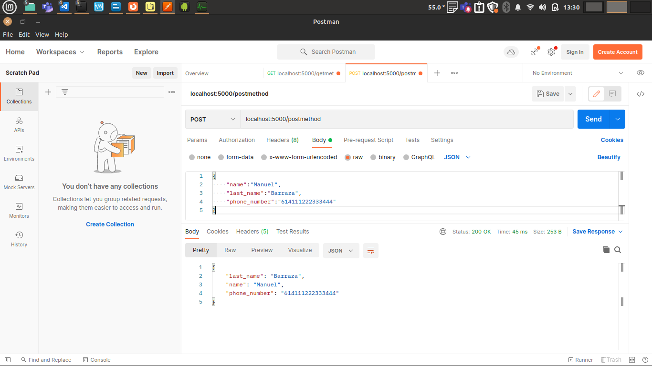Open the Environments sidebar section

(x=19, y=153)
